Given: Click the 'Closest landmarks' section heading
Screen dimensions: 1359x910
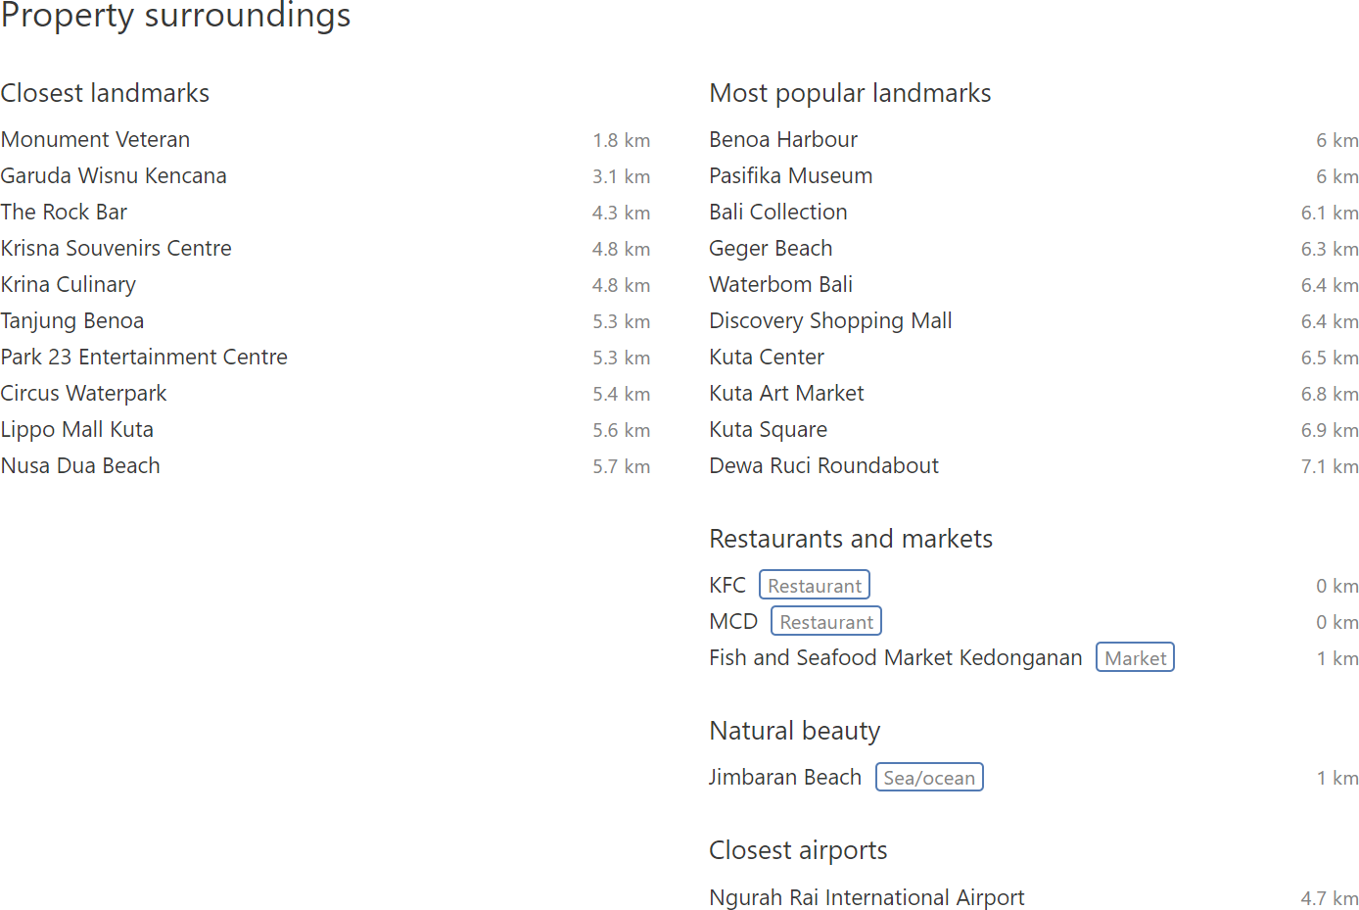Looking at the screenshot, I should point(105,93).
